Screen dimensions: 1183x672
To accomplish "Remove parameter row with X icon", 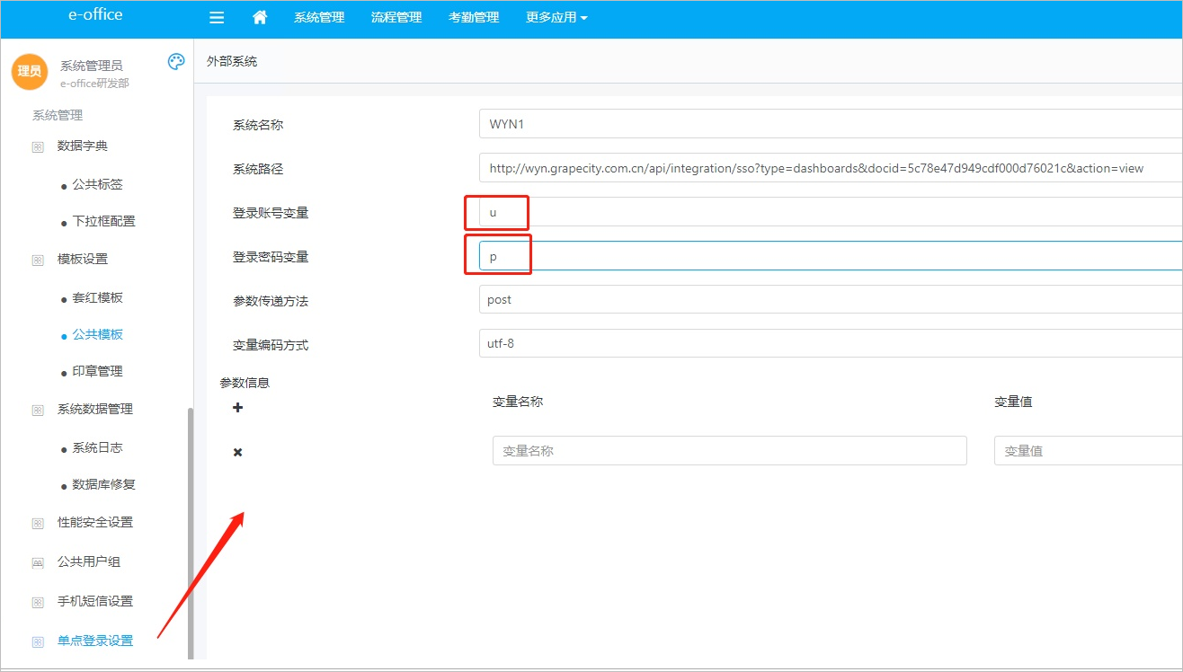I will (x=238, y=452).
